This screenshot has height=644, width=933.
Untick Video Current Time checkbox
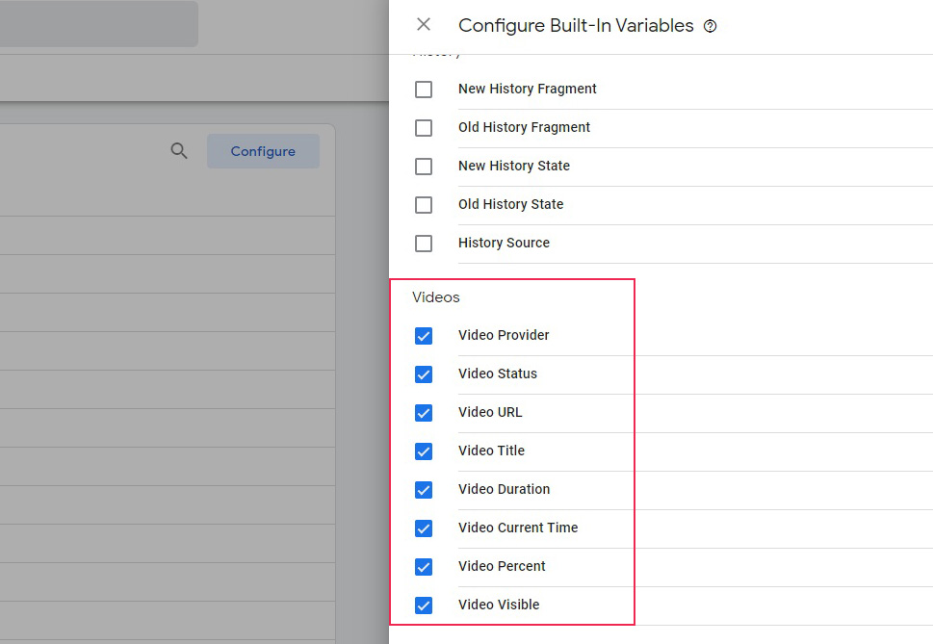click(424, 528)
